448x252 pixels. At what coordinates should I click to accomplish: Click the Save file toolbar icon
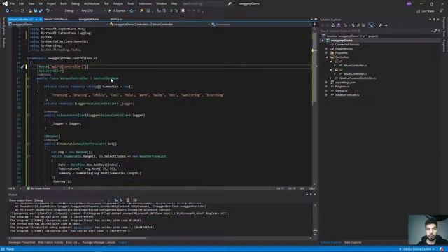click(36, 11)
